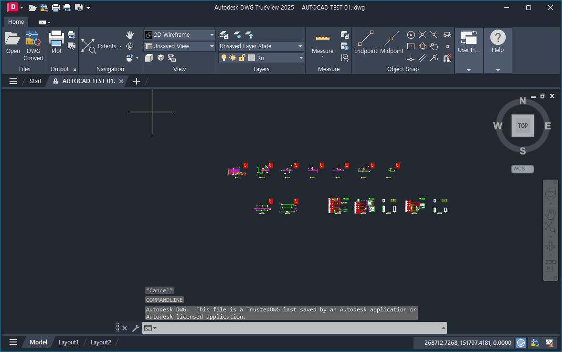Toggle Parallel object snap icon
The image size is (562, 352).
423,58
